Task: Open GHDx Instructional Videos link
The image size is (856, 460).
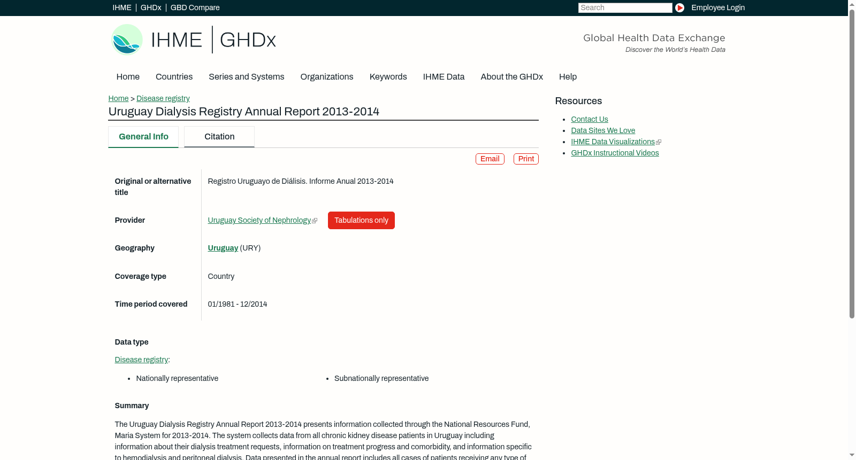Action: coord(615,153)
